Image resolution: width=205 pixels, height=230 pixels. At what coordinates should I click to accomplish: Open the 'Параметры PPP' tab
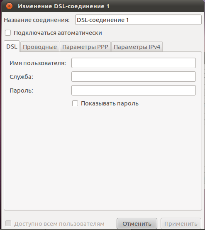[x=85, y=47]
